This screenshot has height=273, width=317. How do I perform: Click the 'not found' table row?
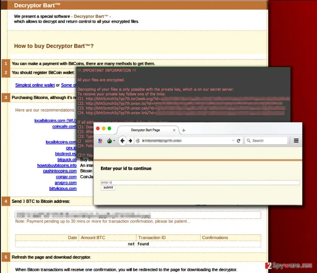click(x=138, y=244)
